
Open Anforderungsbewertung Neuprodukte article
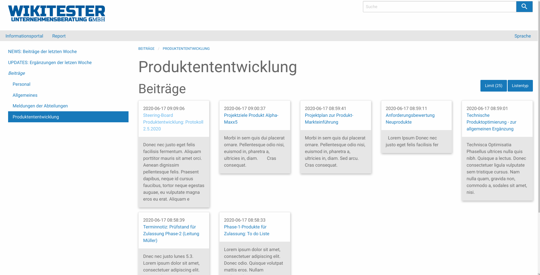(x=410, y=118)
